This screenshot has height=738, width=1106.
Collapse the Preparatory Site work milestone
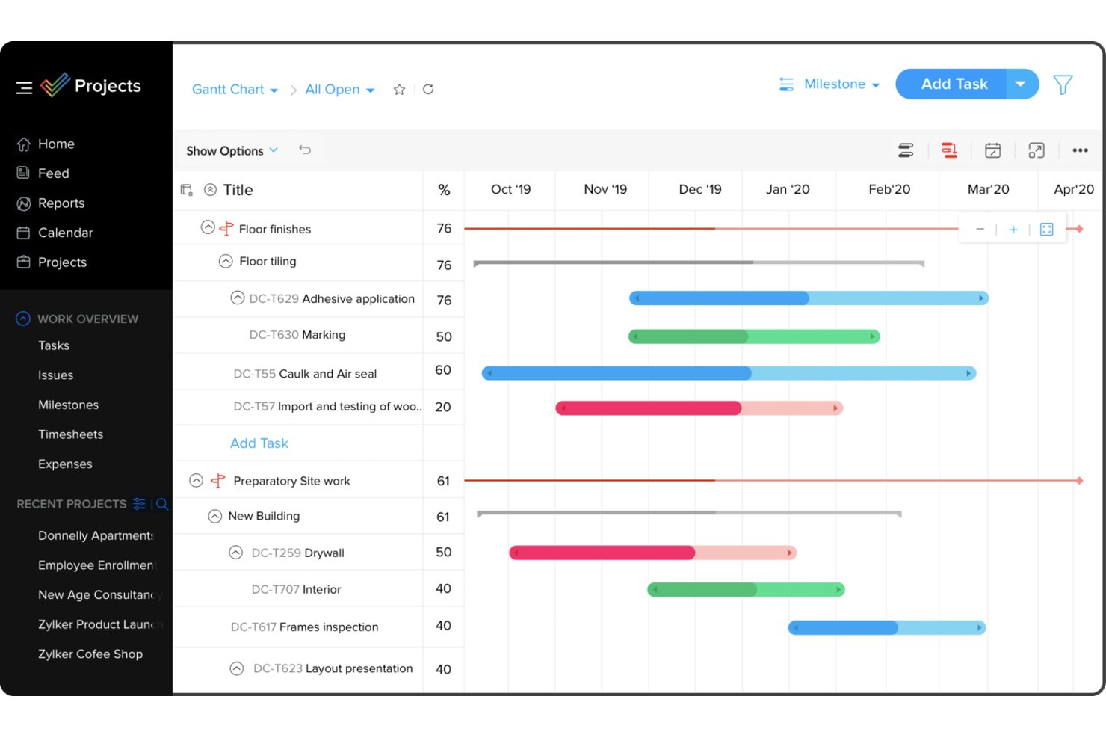[x=197, y=480]
